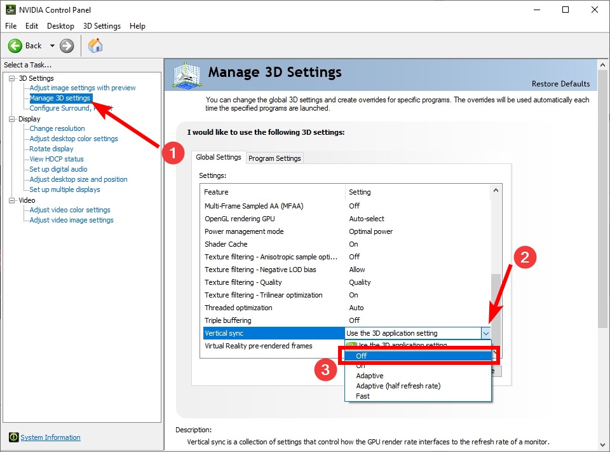Select Virtual Reality pre-rendered frames feature
The height and width of the screenshot is (452, 610).
(x=259, y=346)
